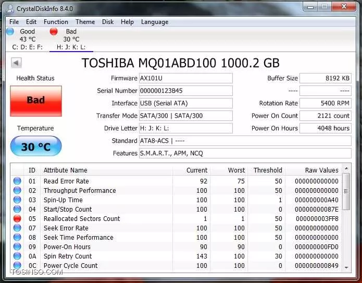Click the red Bad status orb icon
362x283 pixels.
pyautogui.click(x=54, y=31)
